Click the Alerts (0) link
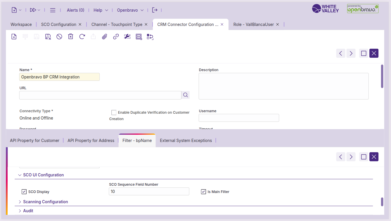This screenshot has width=391, height=221. point(75,10)
